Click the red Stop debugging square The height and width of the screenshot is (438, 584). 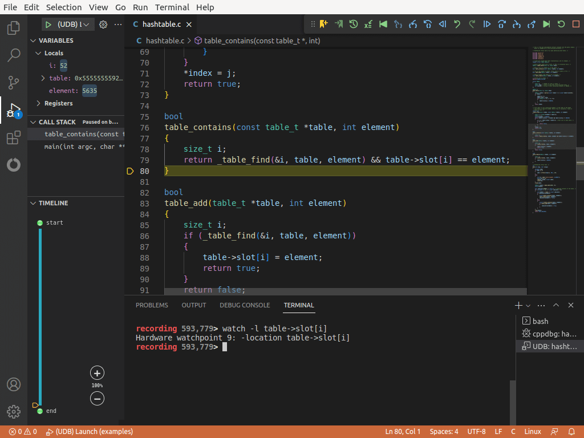point(575,24)
